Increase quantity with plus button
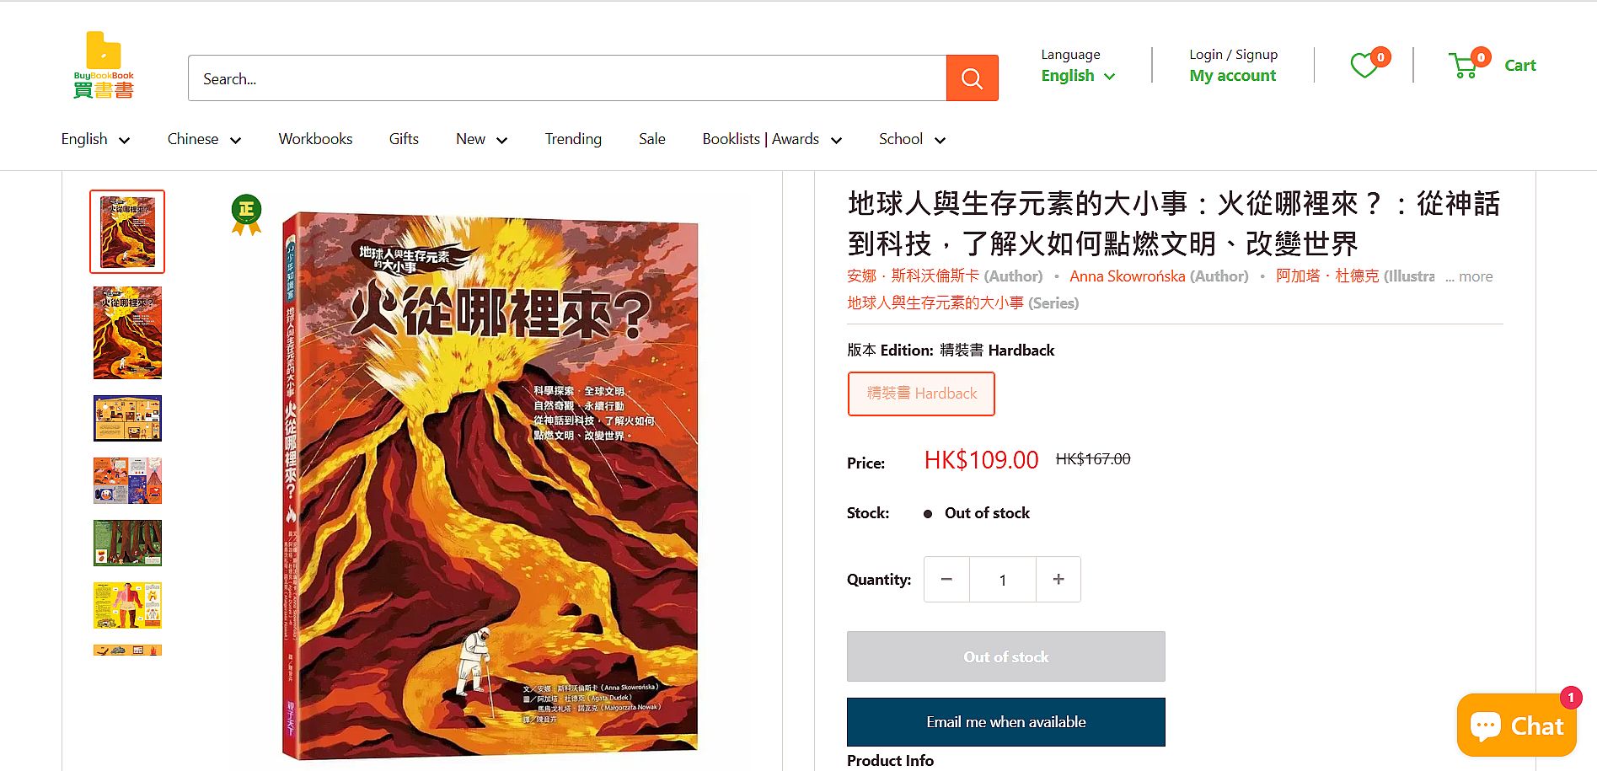The image size is (1597, 771). pyautogui.click(x=1058, y=580)
